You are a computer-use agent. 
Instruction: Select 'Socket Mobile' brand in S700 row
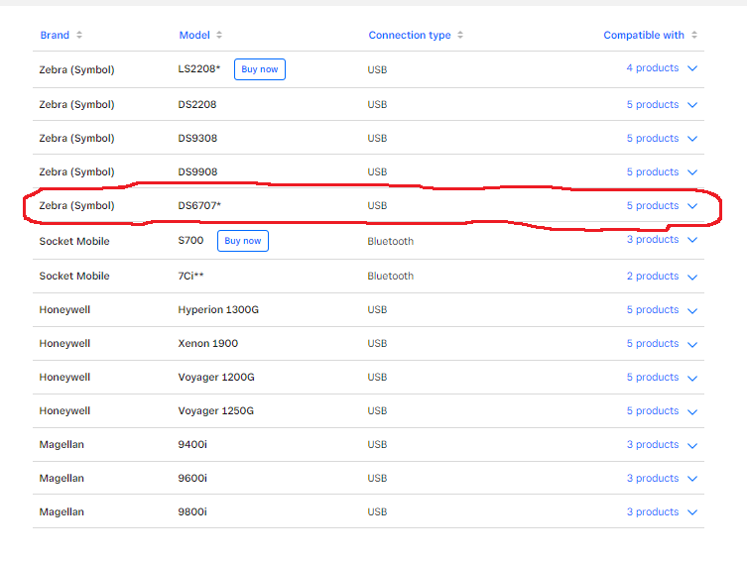coord(74,242)
